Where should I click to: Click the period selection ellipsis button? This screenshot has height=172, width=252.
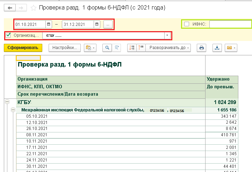tap(108, 24)
